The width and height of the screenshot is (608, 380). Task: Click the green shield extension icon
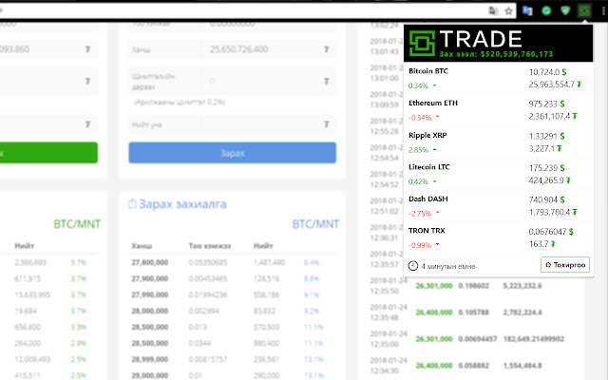(x=565, y=10)
